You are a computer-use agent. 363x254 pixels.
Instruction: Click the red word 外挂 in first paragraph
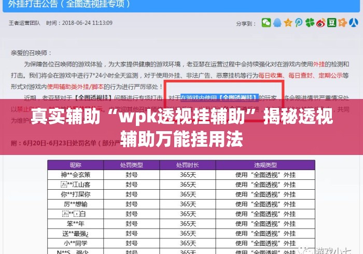coord(319,64)
